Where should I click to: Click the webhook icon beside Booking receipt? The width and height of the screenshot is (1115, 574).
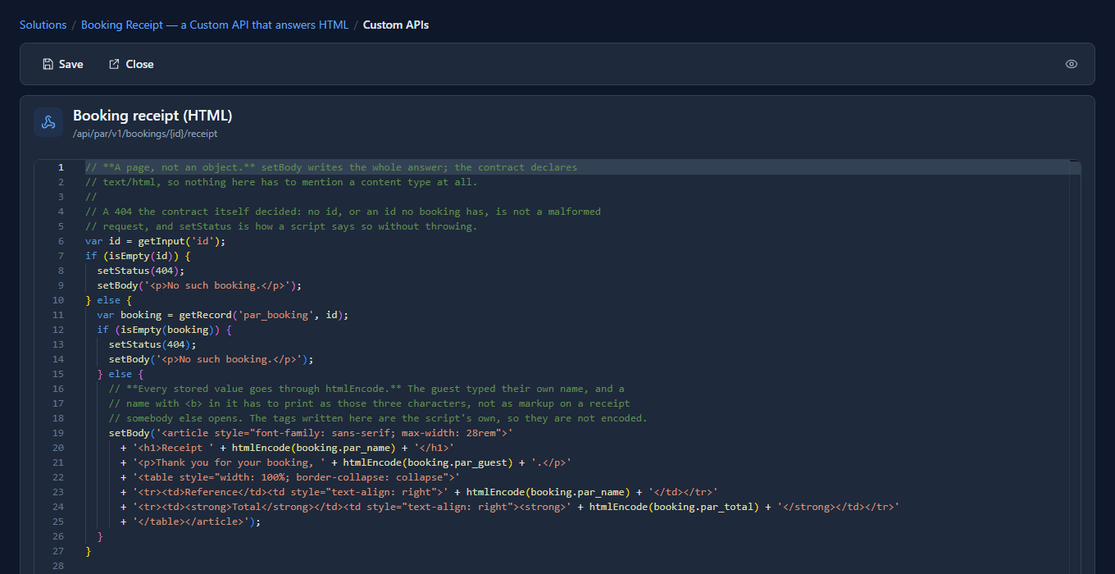pyautogui.click(x=48, y=122)
